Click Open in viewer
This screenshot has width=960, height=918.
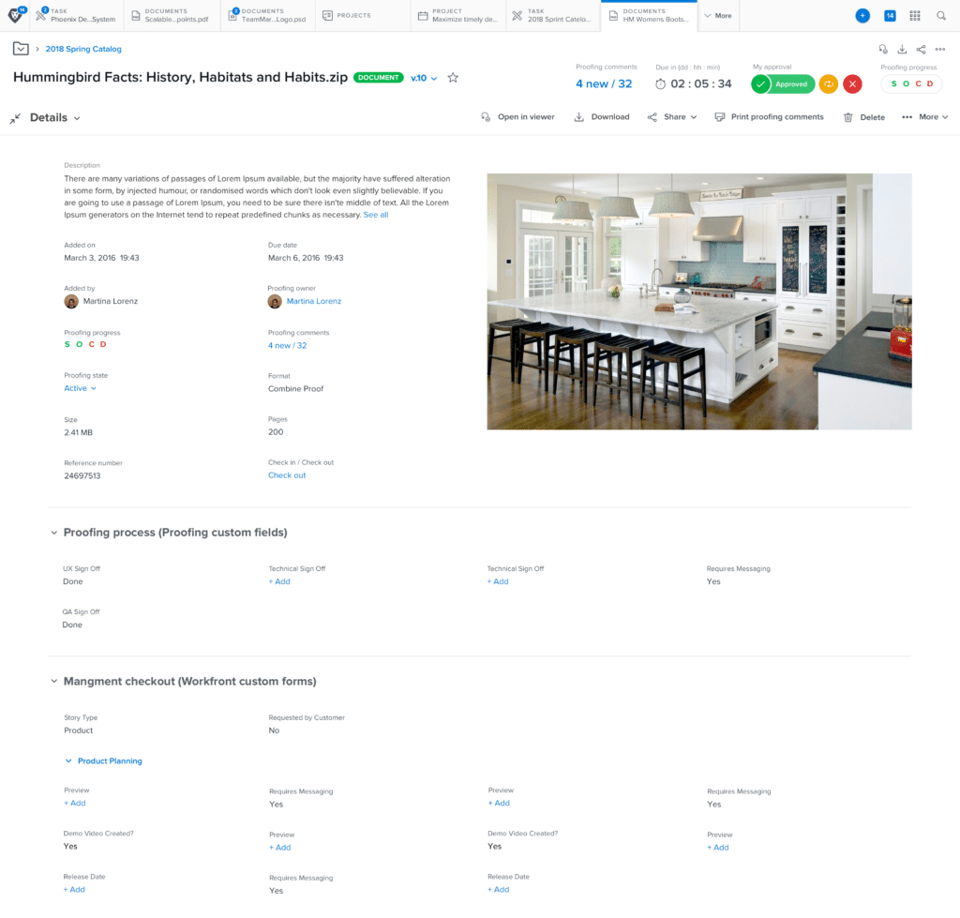[517, 117]
